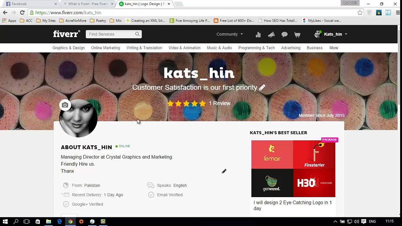This screenshot has height=226, width=402.
Task: Expand the More categories menu
Action: [333, 48]
